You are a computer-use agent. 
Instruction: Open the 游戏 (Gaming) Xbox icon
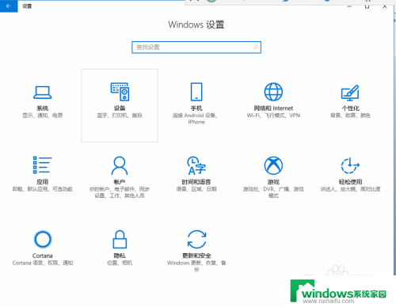pyautogui.click(x=273, y=165)
